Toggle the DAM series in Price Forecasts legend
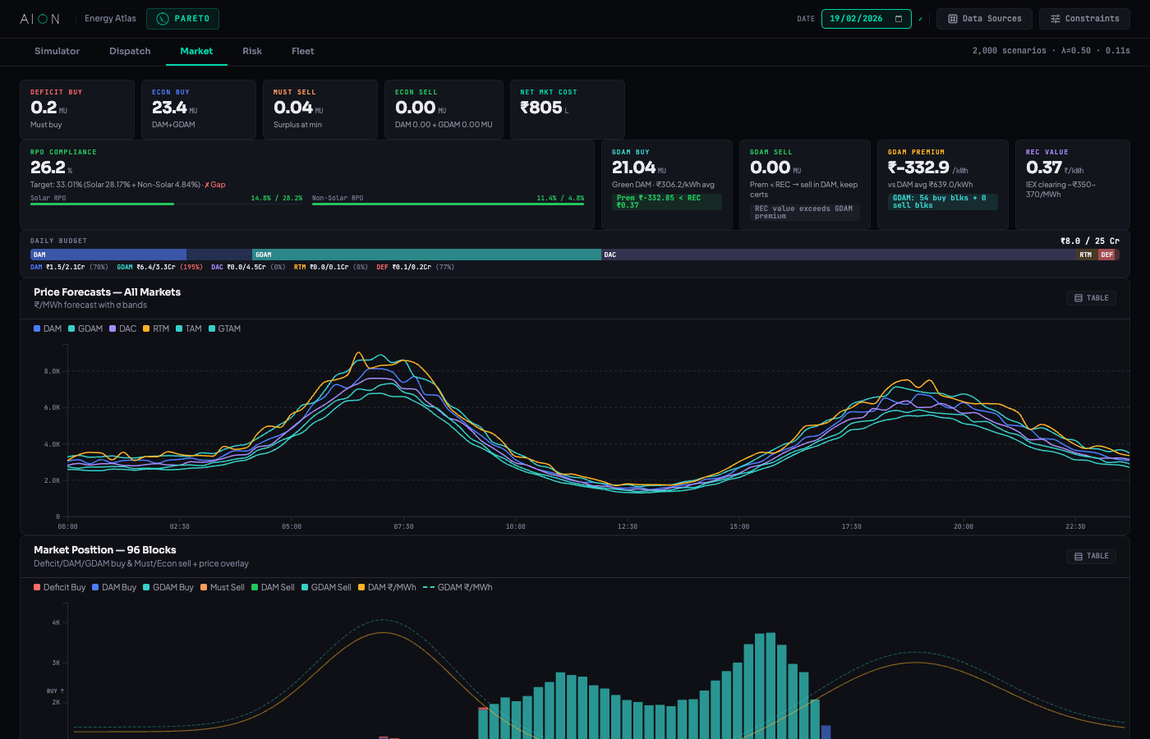This screenshot has height=739, width=1150. pyautogui.click(x=48, y=328)
